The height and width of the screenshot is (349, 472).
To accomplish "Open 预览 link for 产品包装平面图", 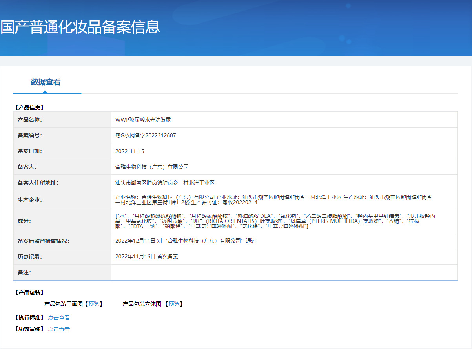I will [94, 304].
